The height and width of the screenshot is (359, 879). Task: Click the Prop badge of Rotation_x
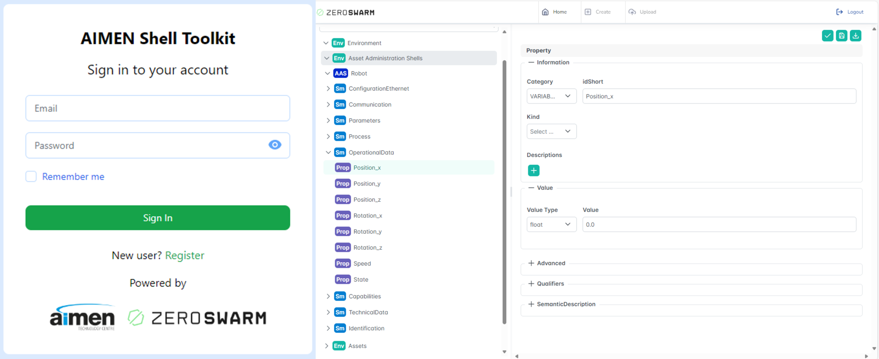[x=343, y=215]
